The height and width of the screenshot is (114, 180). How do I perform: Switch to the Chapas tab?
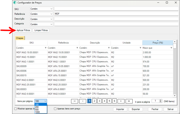click(20, 38)
